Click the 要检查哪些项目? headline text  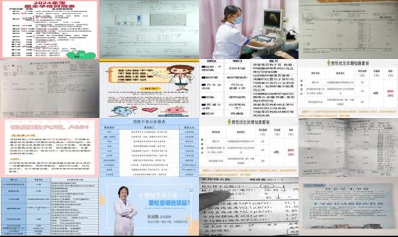click(169, 203)
